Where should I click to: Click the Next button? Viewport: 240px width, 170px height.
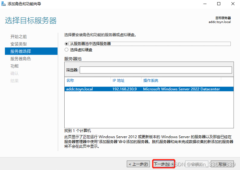pyautogui.click(x=164, y=164)
